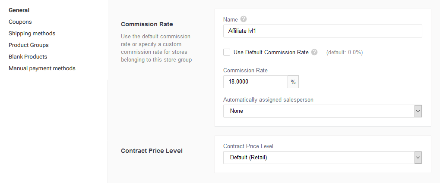Click the Automatically assigned salesperson label
440x183 pixels.
[x=268, y=99]
